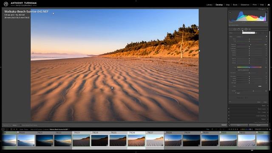Collapse the top module picker panel
This screenshot has height=153, width=272.
coord(136,1)
